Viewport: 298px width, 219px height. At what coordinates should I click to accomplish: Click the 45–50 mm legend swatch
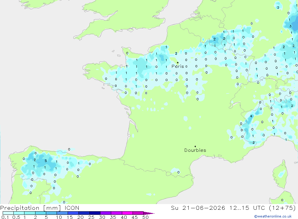click(x=138, y=213)
